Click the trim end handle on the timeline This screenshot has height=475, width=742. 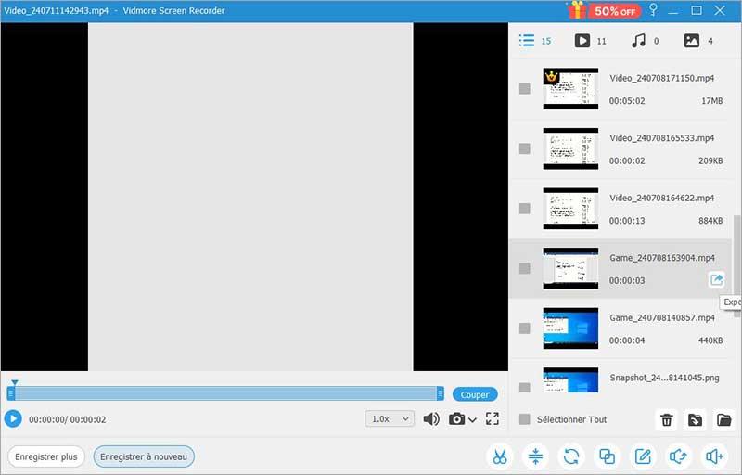(440, 393)
